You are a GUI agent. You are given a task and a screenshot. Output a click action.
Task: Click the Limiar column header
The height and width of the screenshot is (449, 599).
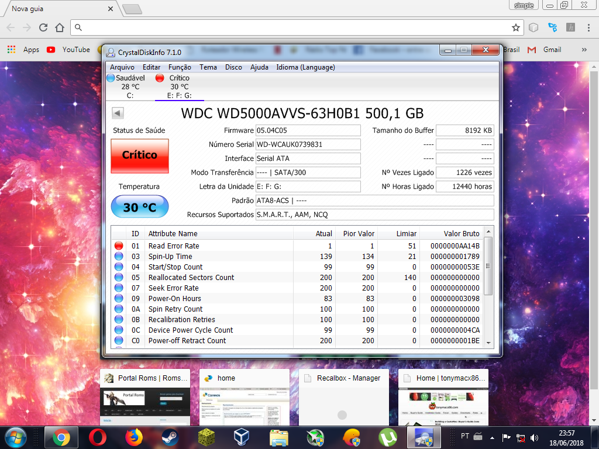coord(399,234)
